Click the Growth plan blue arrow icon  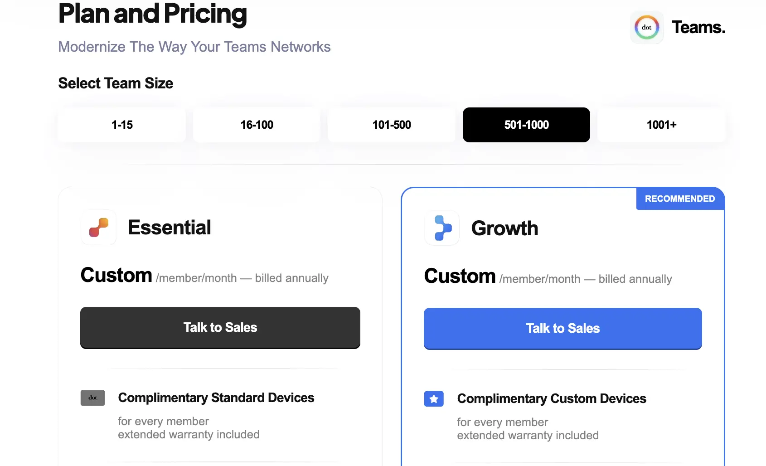pyautogui.click(x=442, y=228)
